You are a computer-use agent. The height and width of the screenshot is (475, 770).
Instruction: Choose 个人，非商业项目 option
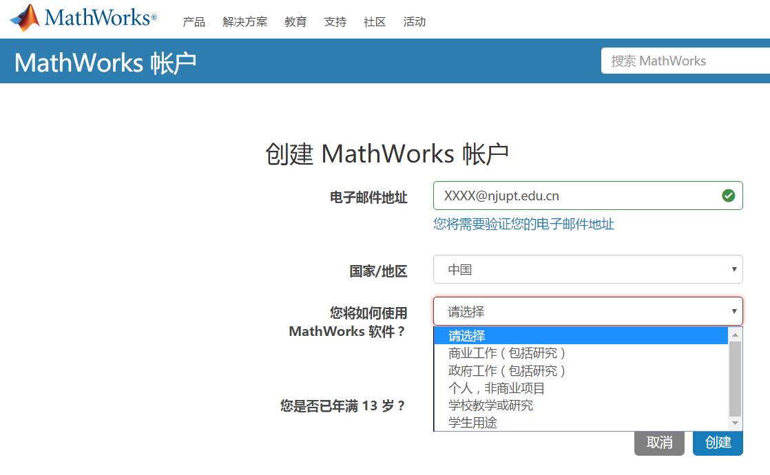point(581,388)
